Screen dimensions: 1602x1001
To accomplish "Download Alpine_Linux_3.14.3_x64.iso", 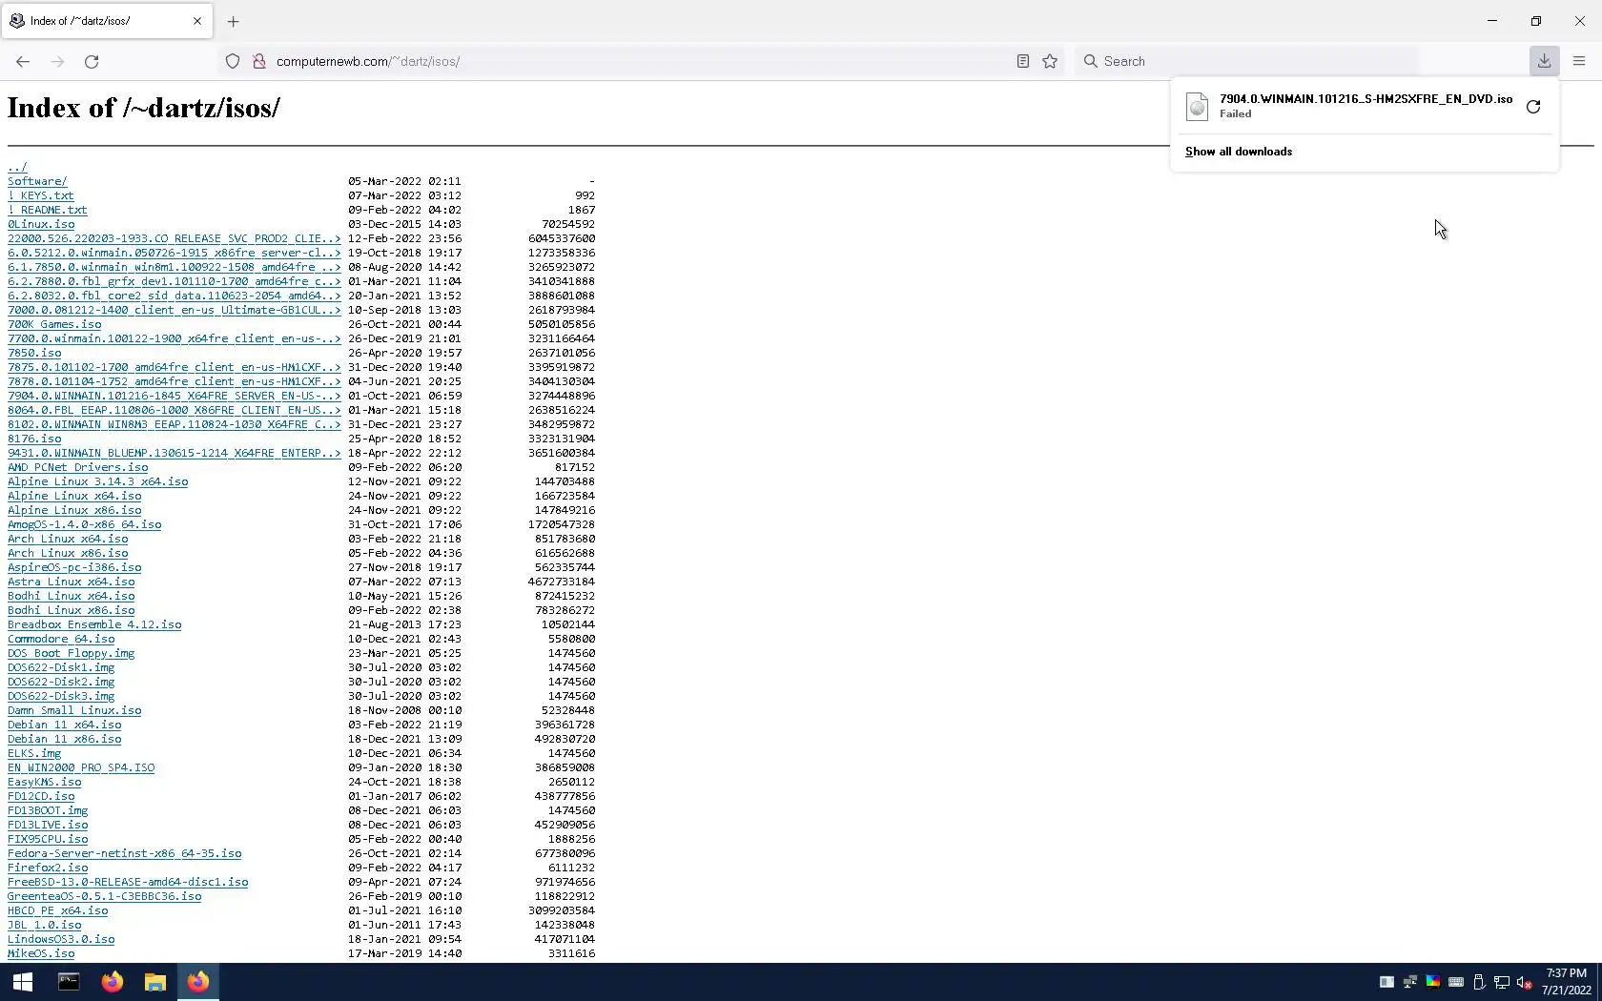I will pos(98,481).
